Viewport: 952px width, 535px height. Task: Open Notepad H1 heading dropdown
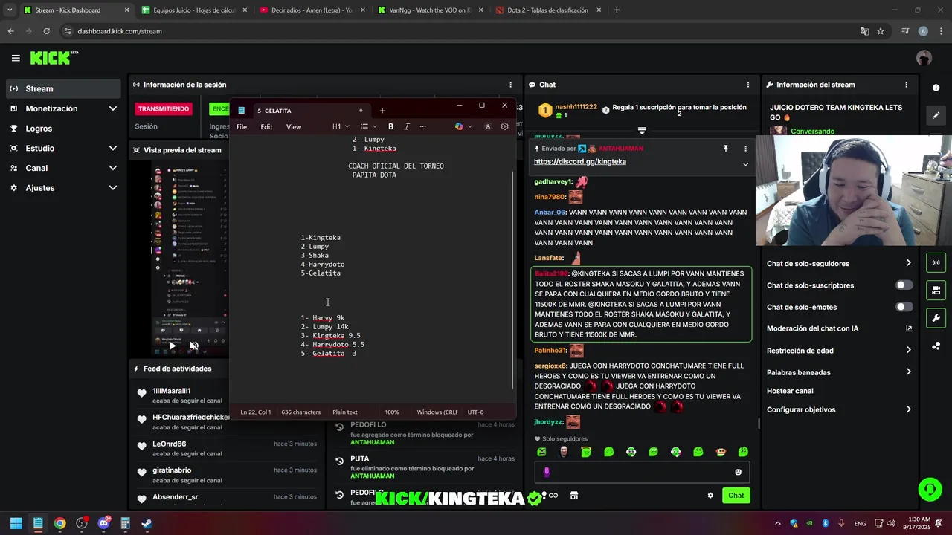tap(341, 126)
